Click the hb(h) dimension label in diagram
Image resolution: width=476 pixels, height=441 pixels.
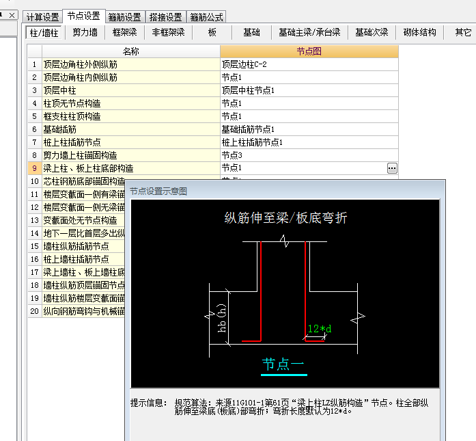tap(222, 318)
